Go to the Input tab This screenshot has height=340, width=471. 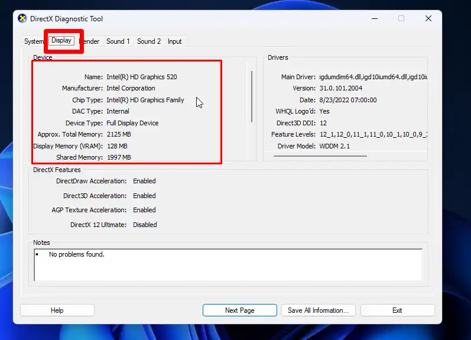(x=174, y=41)
